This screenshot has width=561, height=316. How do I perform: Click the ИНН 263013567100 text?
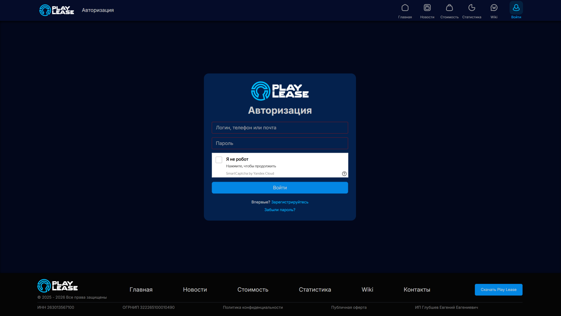tap(56, 307)
